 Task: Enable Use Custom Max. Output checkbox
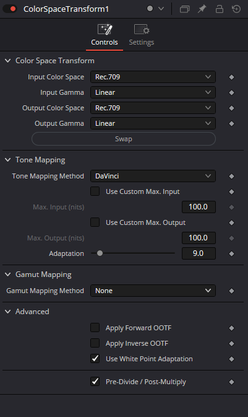coord(95,222)
